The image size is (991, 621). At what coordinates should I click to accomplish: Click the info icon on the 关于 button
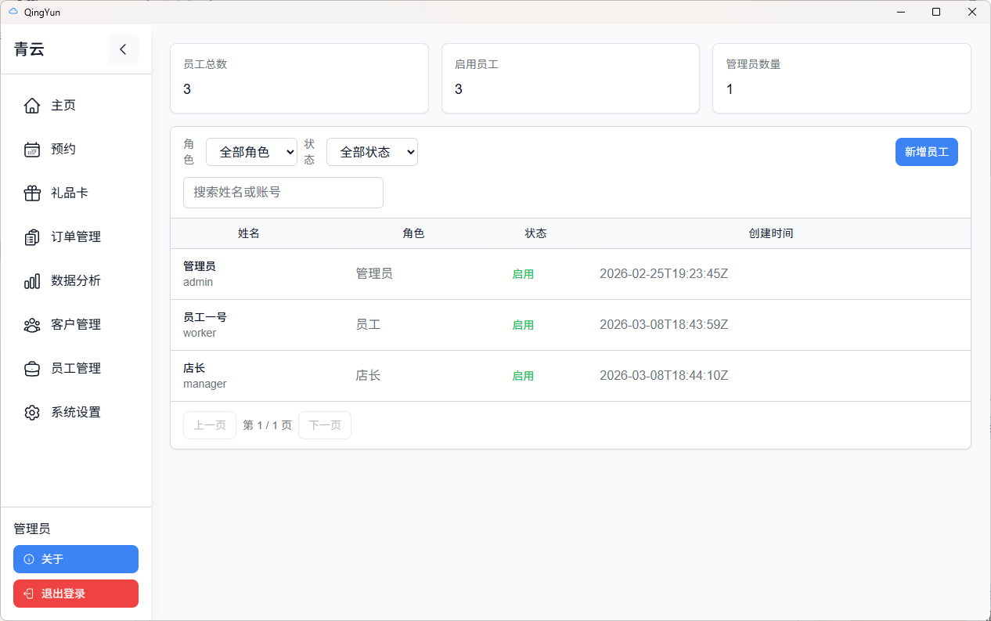tap(29, 559)
